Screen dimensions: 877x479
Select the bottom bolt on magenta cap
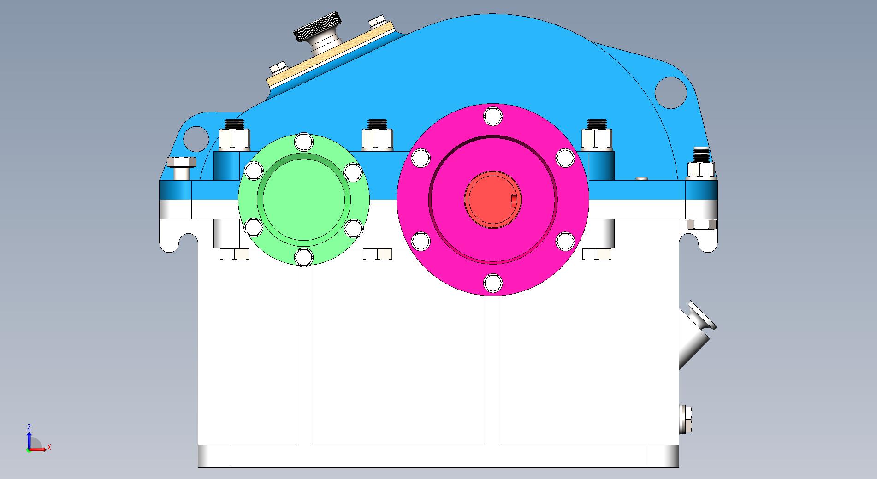point(492,283)
